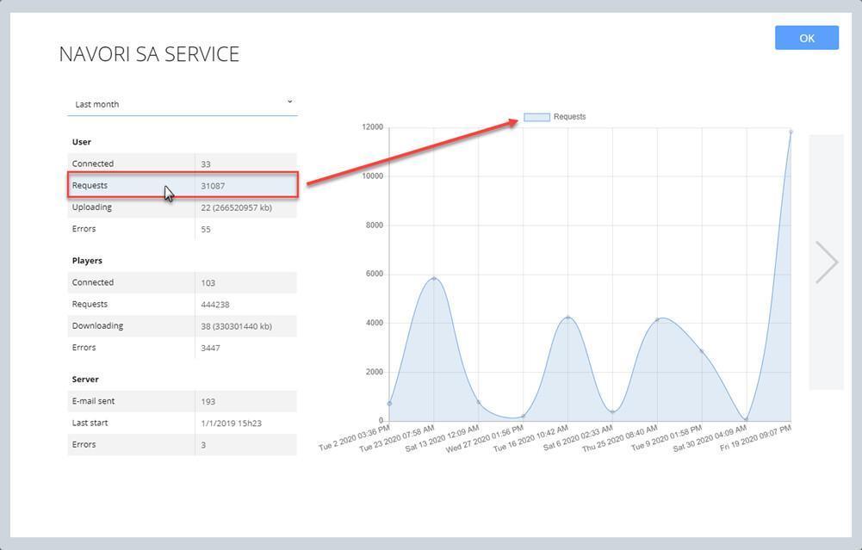Toggle the Requests legend swatch in chart
Image resolution: width=862 pixels, height=550 pixels.
tap(536, 117)
